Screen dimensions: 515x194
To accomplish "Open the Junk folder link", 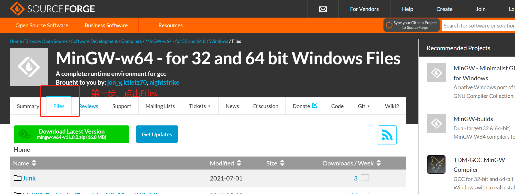I will pos(29,178).
